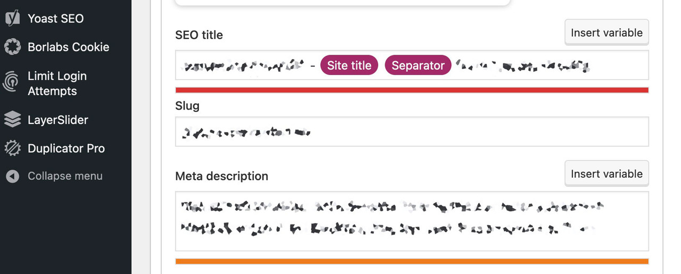This screenshot has width=681, height=274.
Task: Click the orange meta description progress bar
Action: click(x=412, y=261)
